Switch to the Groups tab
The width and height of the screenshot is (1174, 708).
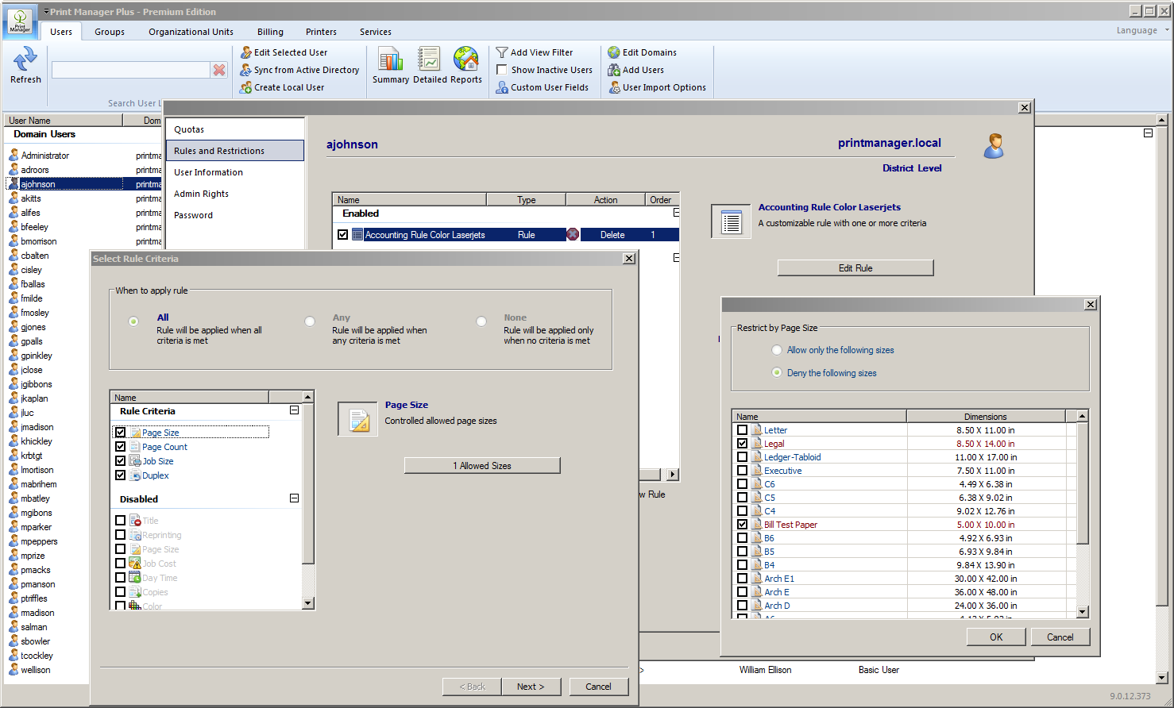tap(110, 32)
